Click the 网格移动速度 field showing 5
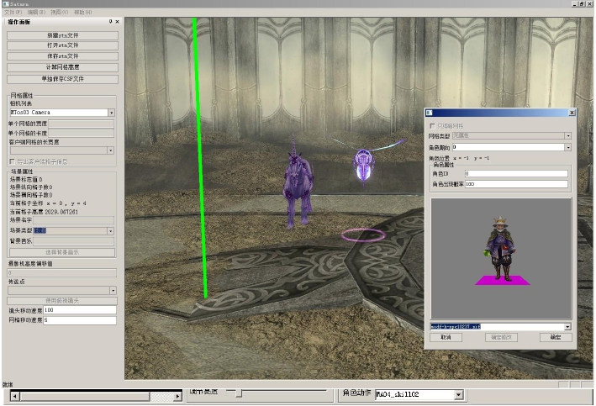The height and width of the screenshot is (406, 596). pyautogui.click(x=80, y=320)
